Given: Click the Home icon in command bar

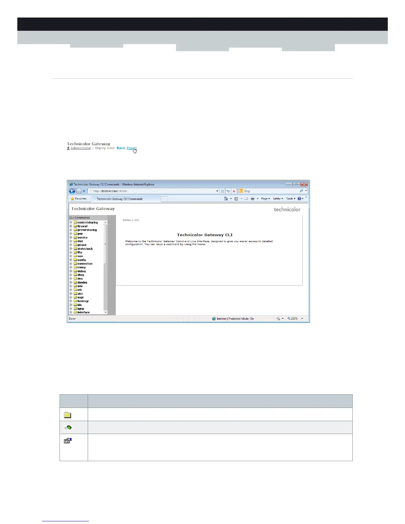Looking at the screenshot, I should (x=226, y=199).
